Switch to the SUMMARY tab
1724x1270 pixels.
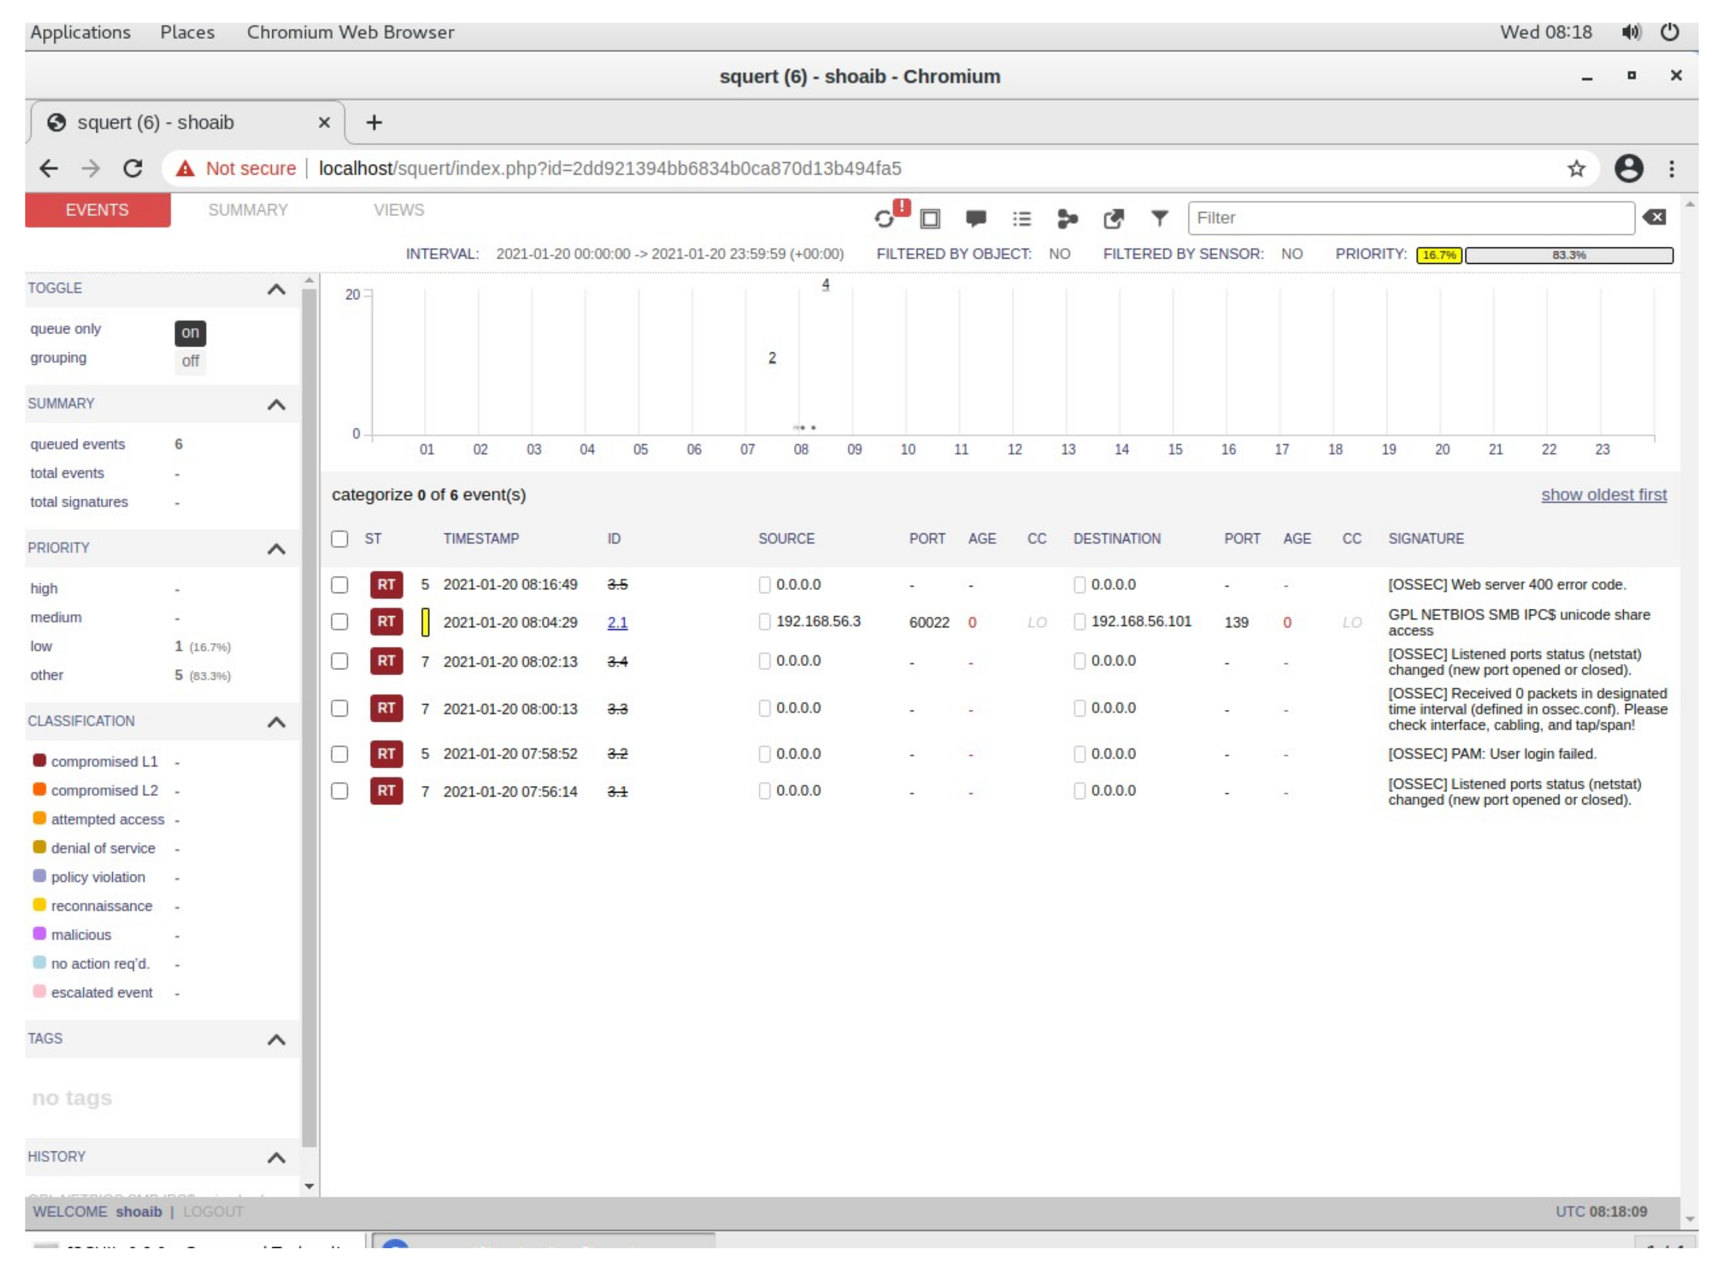[247, 210]
